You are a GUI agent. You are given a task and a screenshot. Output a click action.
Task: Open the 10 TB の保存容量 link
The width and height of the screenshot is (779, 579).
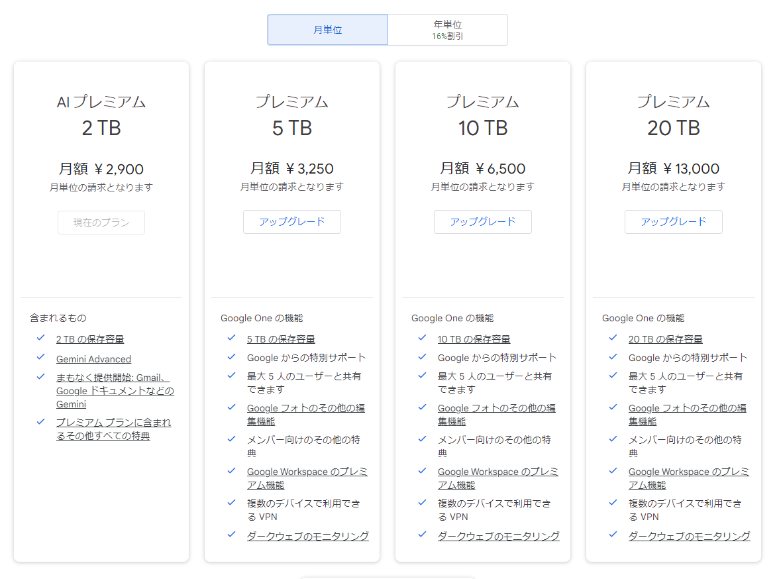(x=474, y=339)
